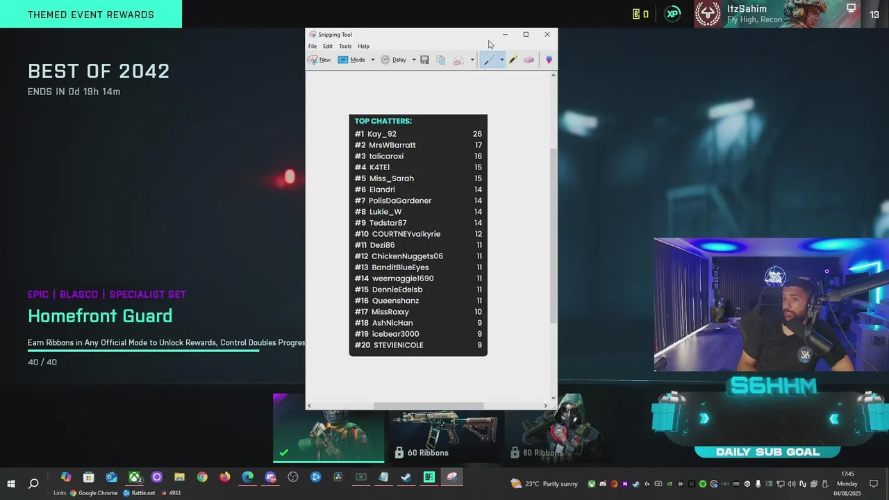Open the volume speaker icon in the tray

(x=792, y=484)
